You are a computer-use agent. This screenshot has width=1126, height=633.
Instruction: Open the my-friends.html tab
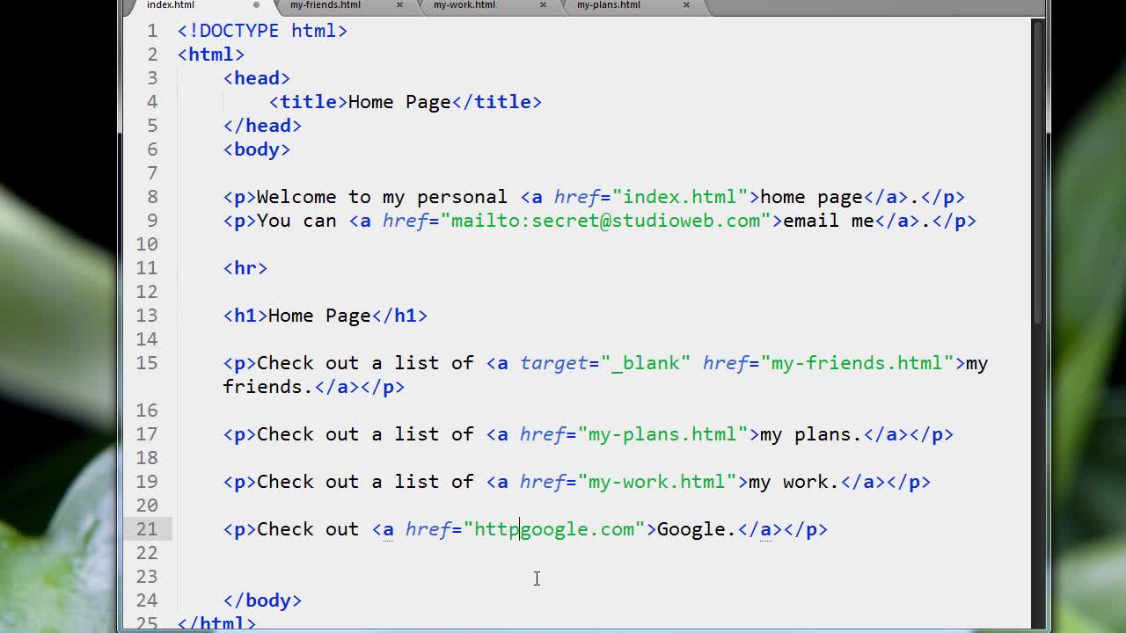tap(325, 5)
